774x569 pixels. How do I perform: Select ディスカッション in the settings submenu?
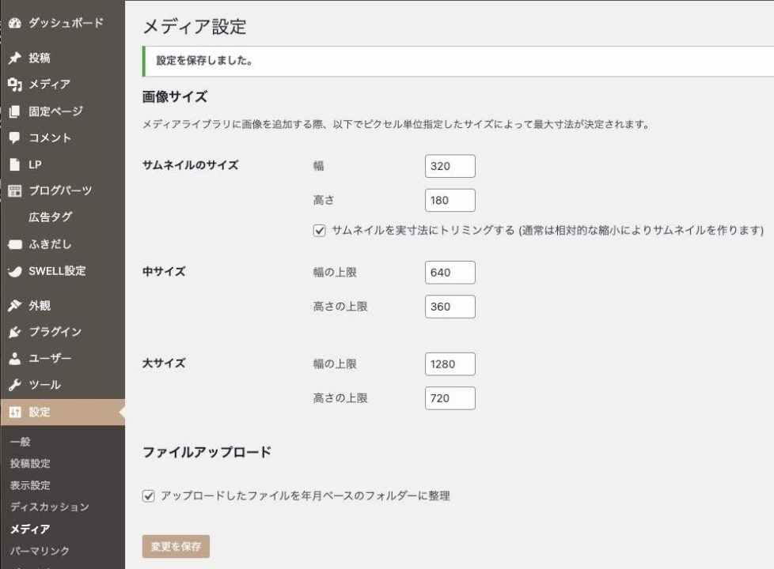click(49, 507)
